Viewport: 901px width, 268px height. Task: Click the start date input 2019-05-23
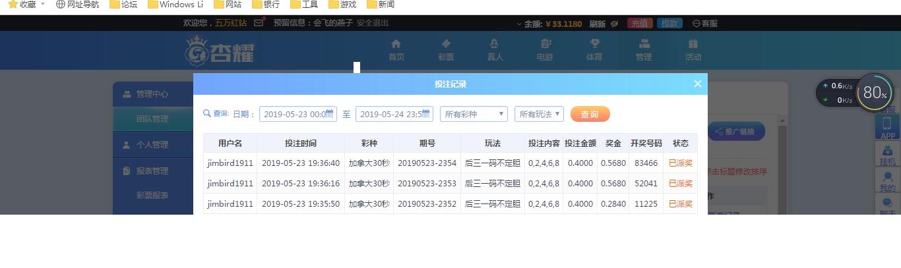coord(298,114)
